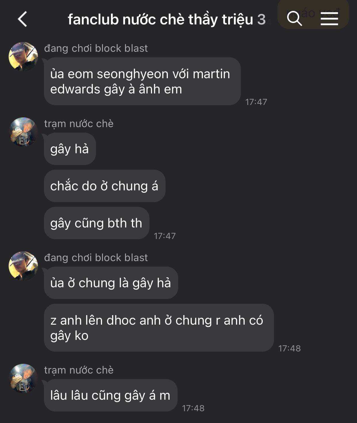This screenshot has width=357, height=423.
Task: Tap second đang chơi block blast avatar
Action: click(x=23, y=266)
